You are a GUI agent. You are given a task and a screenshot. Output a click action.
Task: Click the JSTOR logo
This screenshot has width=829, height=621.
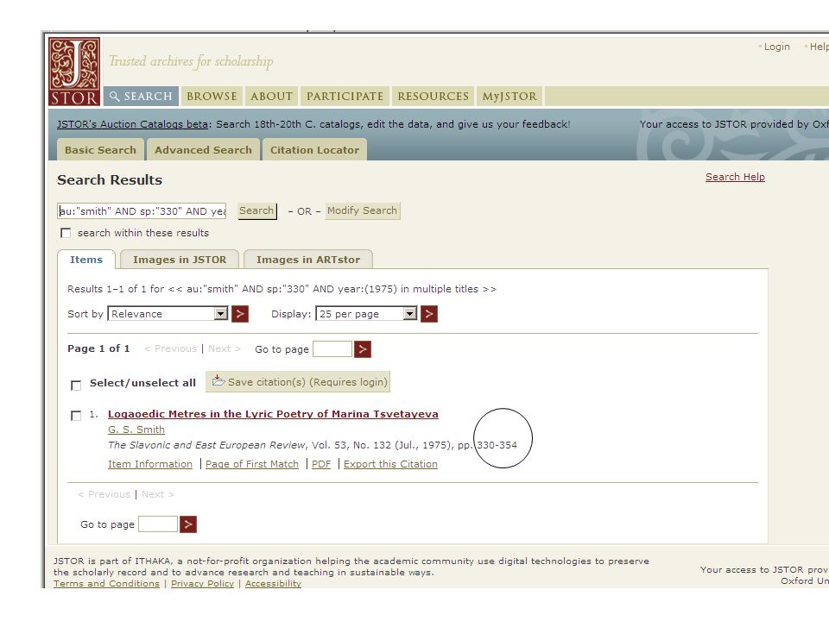click(74, 72)
